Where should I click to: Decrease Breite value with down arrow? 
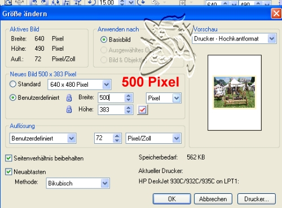[x=129, y=100]
